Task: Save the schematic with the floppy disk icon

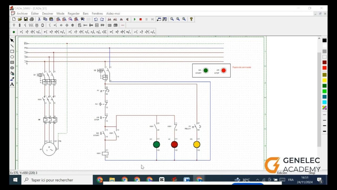Action: click(26, 19)
